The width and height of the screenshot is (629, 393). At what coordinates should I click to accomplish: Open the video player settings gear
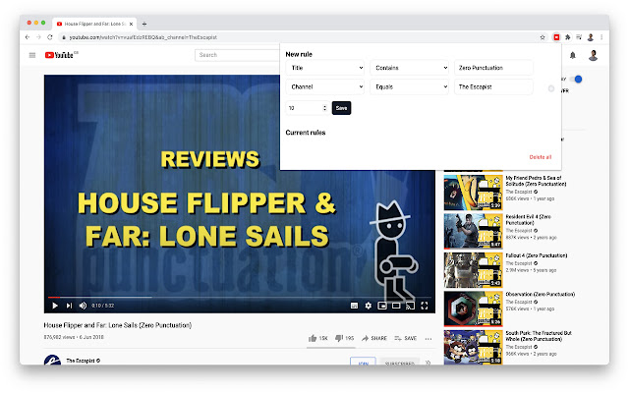(x=369, y=306)
